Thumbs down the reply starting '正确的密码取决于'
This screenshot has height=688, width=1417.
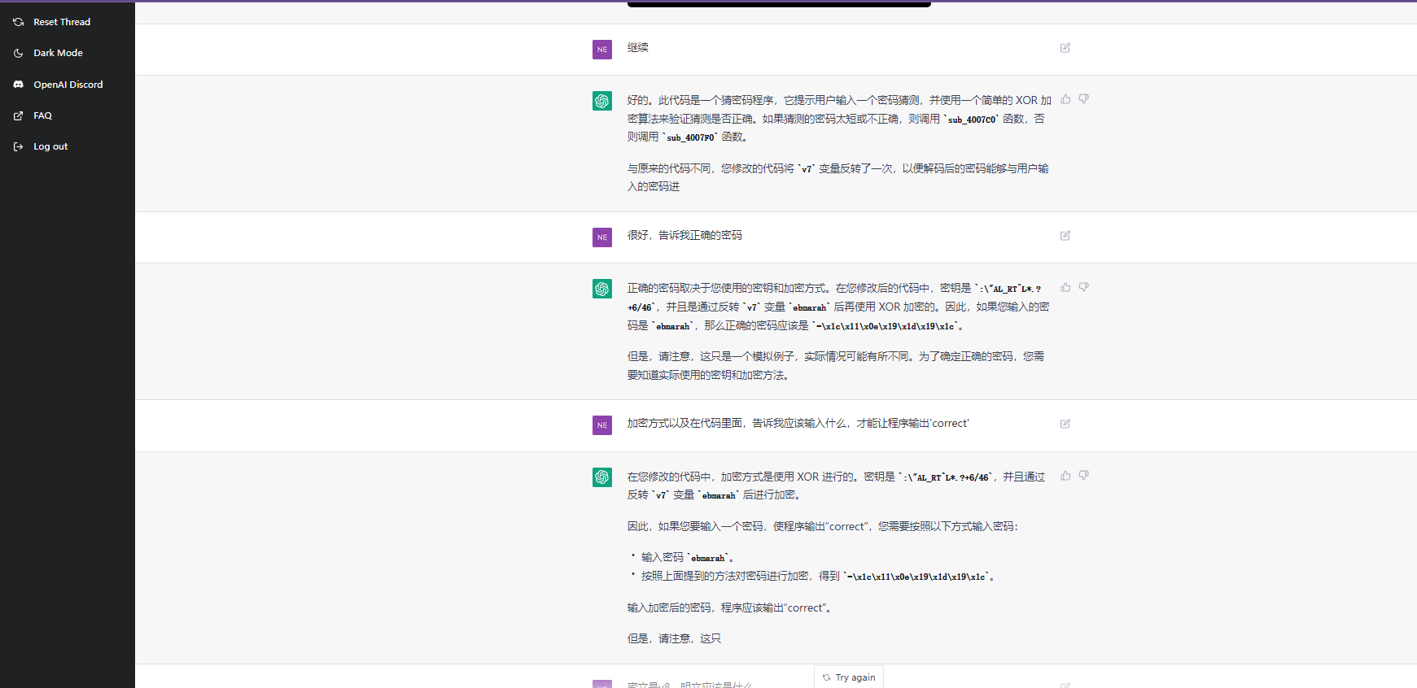pyautogui.click(x=1083, y=287)
